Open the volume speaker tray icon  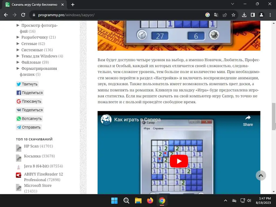pyautogui.click(x=249, y=201)
